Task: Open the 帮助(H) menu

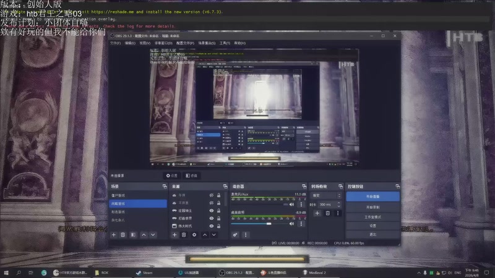Action: point(239,43)
